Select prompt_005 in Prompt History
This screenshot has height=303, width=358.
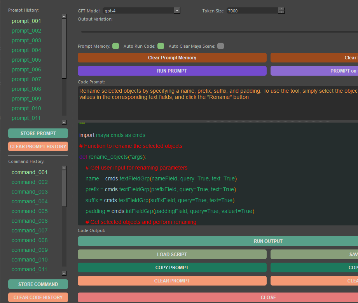tap(26, 60)
